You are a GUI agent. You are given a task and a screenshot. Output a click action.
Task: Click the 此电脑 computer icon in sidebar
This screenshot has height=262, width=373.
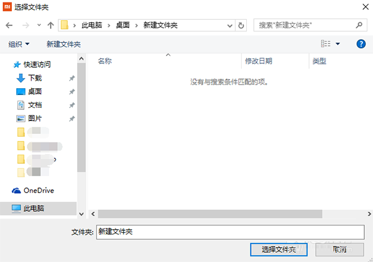[17, 209]
